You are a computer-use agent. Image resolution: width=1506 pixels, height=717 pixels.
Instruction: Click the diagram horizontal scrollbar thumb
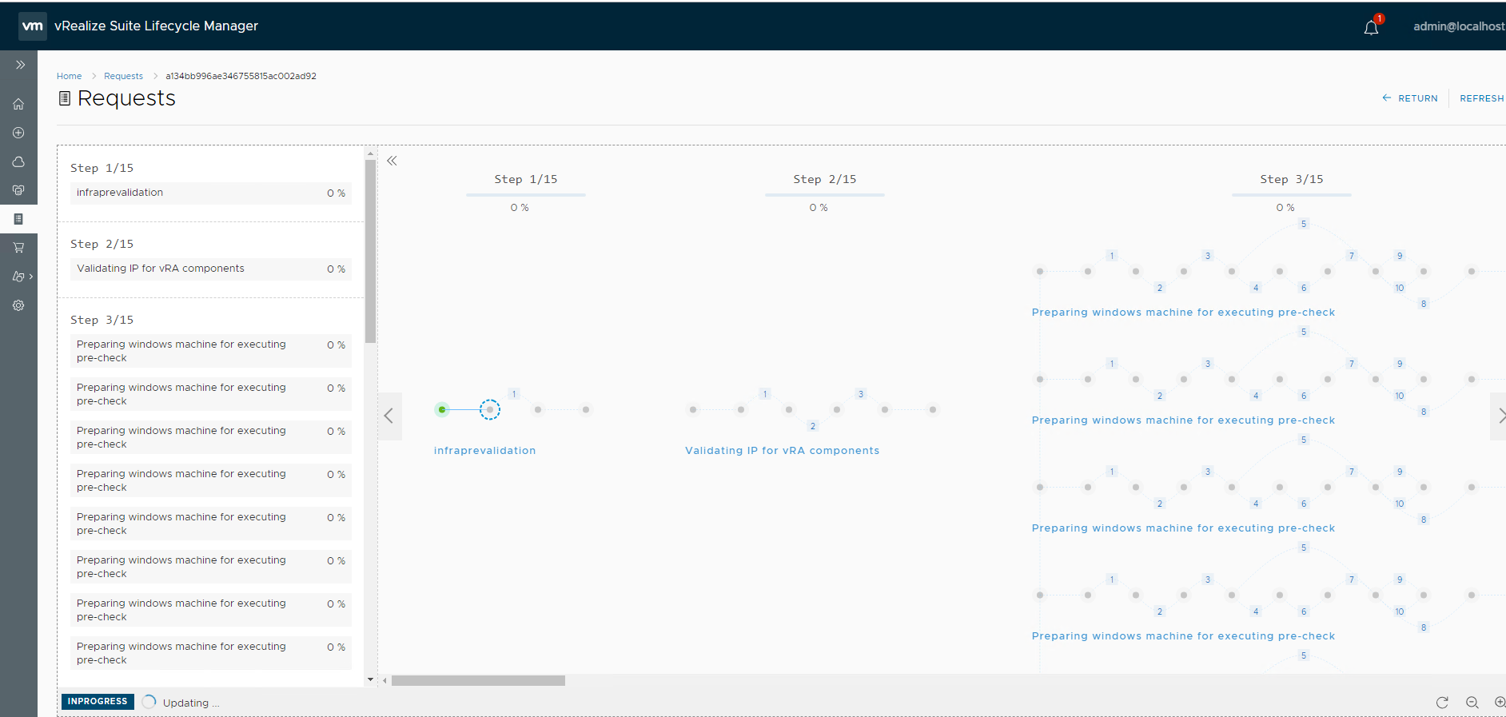[478, 681]
